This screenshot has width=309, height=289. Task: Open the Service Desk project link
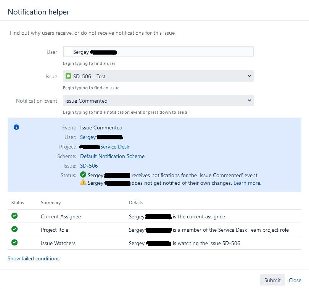115,147
